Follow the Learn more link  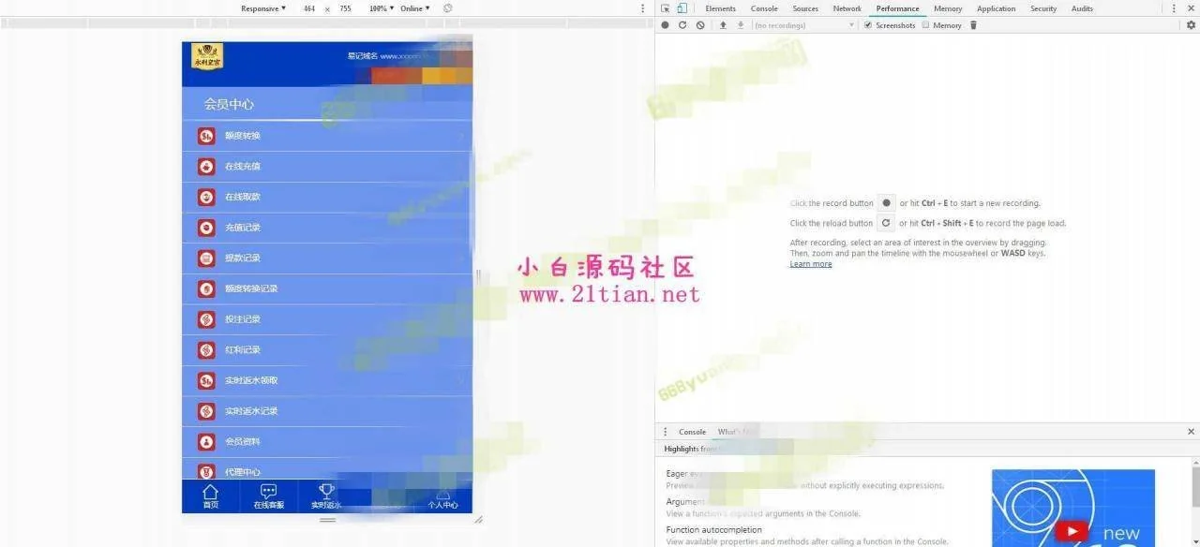pyautogui.click(x=810, y=264)
